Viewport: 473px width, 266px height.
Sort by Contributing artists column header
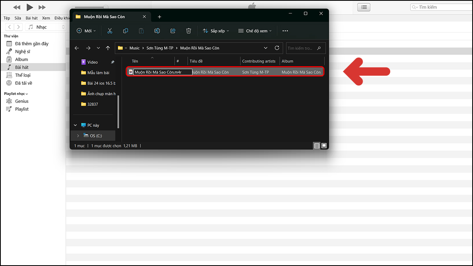click(x=260, y=61)
